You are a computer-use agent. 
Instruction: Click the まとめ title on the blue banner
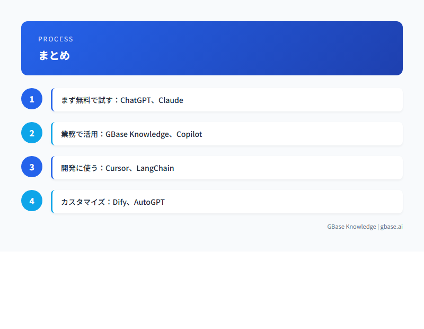tap(54, 55)
